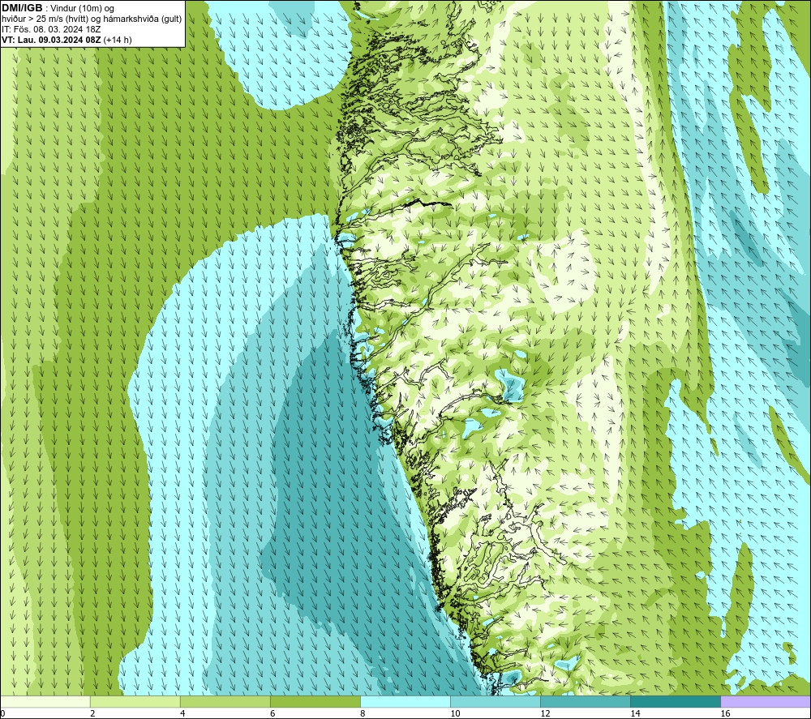811x719 pixels.
Task: Click the 'IT: Fös. 08. 03. 2024 18Z' line
Action: pos(51,29)
